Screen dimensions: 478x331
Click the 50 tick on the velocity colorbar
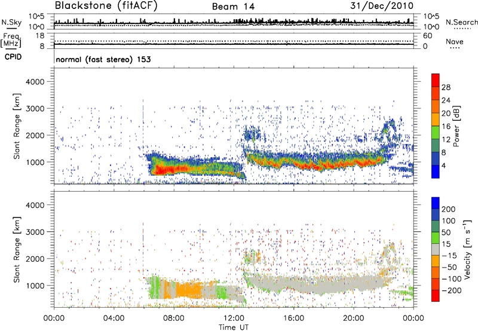(x=446, y=232)
